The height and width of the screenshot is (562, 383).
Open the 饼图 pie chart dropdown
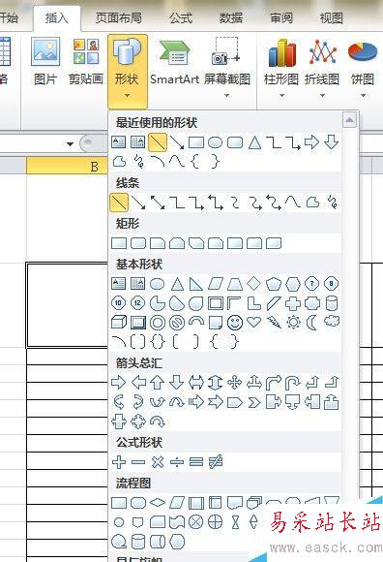tap(363, 68)
